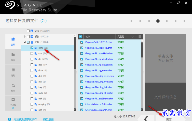Check the onepkg (3) checkbox

click(32, 104)
